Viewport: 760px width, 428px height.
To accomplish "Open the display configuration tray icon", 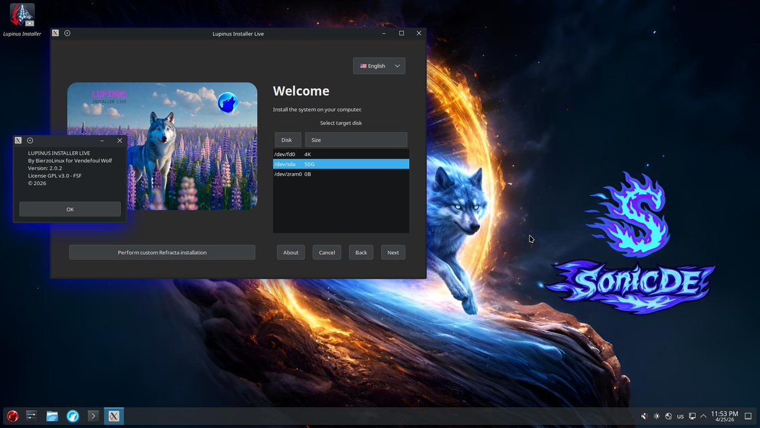I will pos(692,417).
